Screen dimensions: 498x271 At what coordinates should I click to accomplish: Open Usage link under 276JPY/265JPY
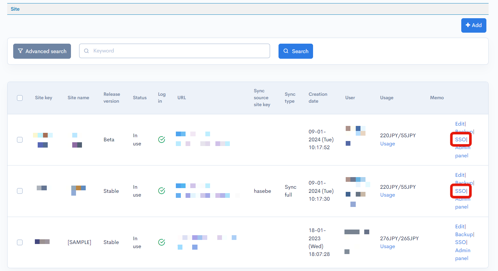(387, 246)
